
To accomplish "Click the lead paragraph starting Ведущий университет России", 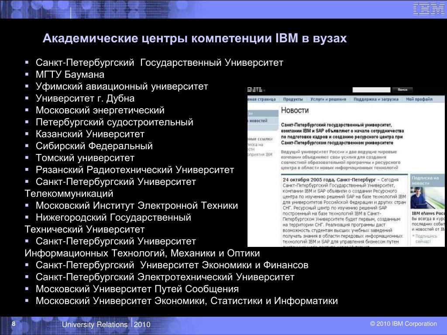I will point(340,160).
